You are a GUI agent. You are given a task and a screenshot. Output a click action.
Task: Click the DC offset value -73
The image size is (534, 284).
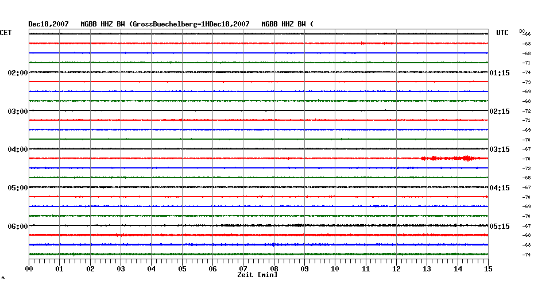[527, 82]
